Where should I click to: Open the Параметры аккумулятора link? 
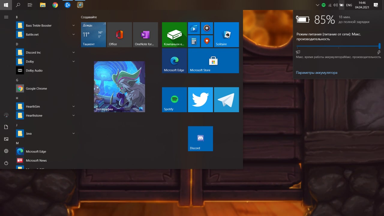click(316, 73)
